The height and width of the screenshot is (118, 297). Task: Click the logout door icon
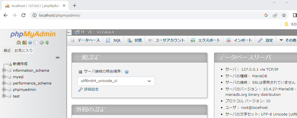[x=24, y=42]
